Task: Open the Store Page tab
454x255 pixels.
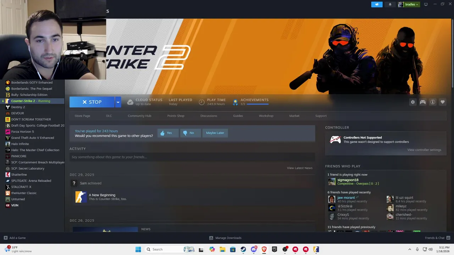Action: 82,116
